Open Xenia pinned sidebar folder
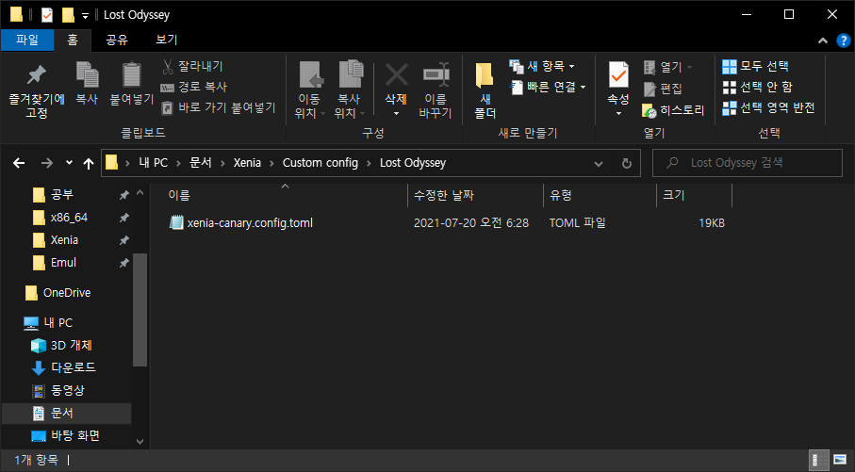This screenshot has height=472, width=855. click(x=64, y=240)
